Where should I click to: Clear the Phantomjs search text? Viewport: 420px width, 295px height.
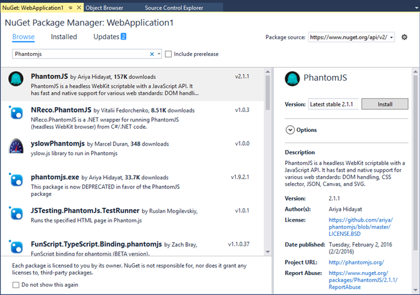coord(152,54)
